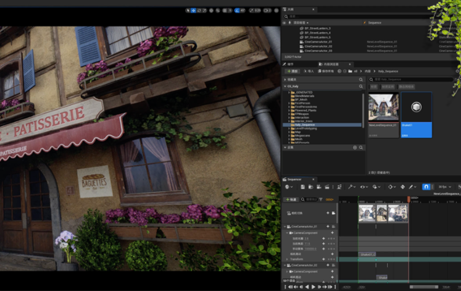Screen dimensions: 461x291
Task: Collapse the CS_Italy folder tree
Action: (x=285, y=86)
